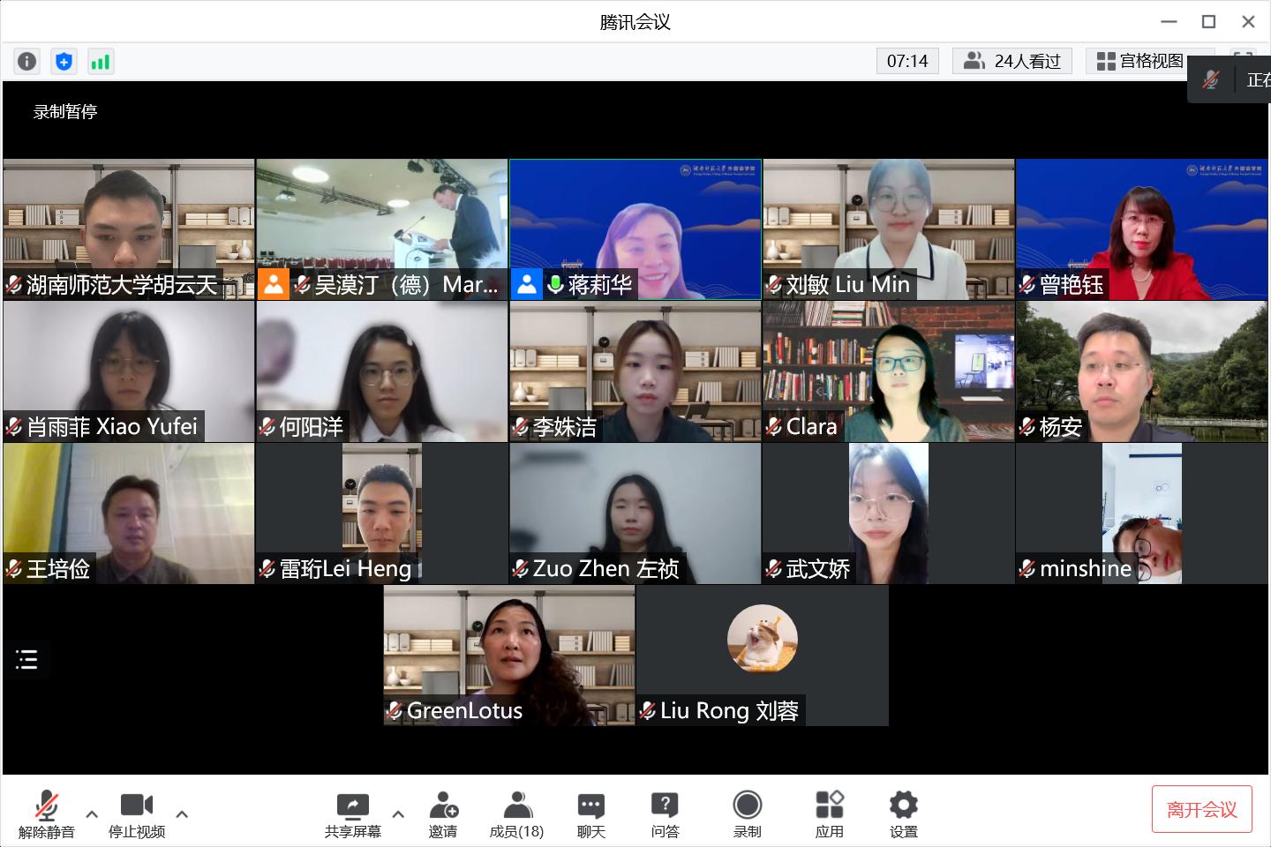
Task: Unmute microphone with 解除静音 button
Action: pyautogui.click(x=47, y=813)
